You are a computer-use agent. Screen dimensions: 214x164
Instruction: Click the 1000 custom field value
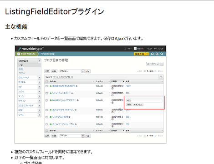pos(128,86)
